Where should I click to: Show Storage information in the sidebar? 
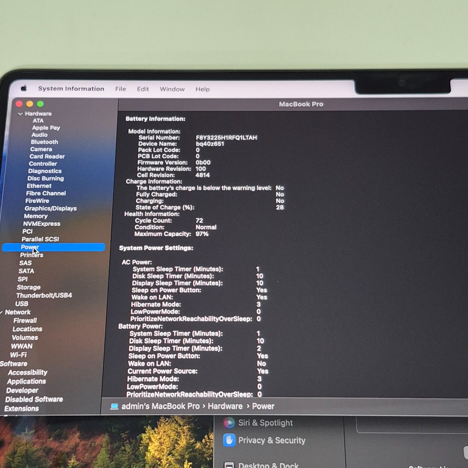pos(29,287)
